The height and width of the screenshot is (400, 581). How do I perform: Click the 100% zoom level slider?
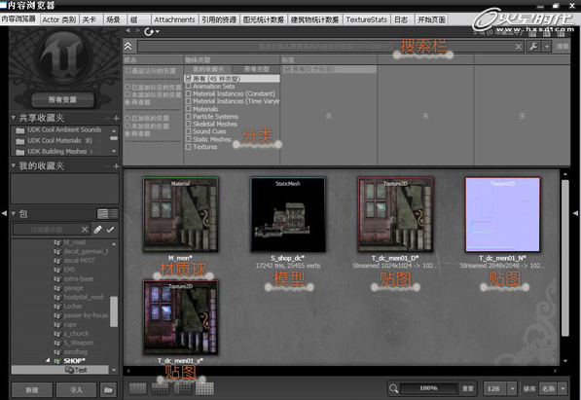(428, 388)
